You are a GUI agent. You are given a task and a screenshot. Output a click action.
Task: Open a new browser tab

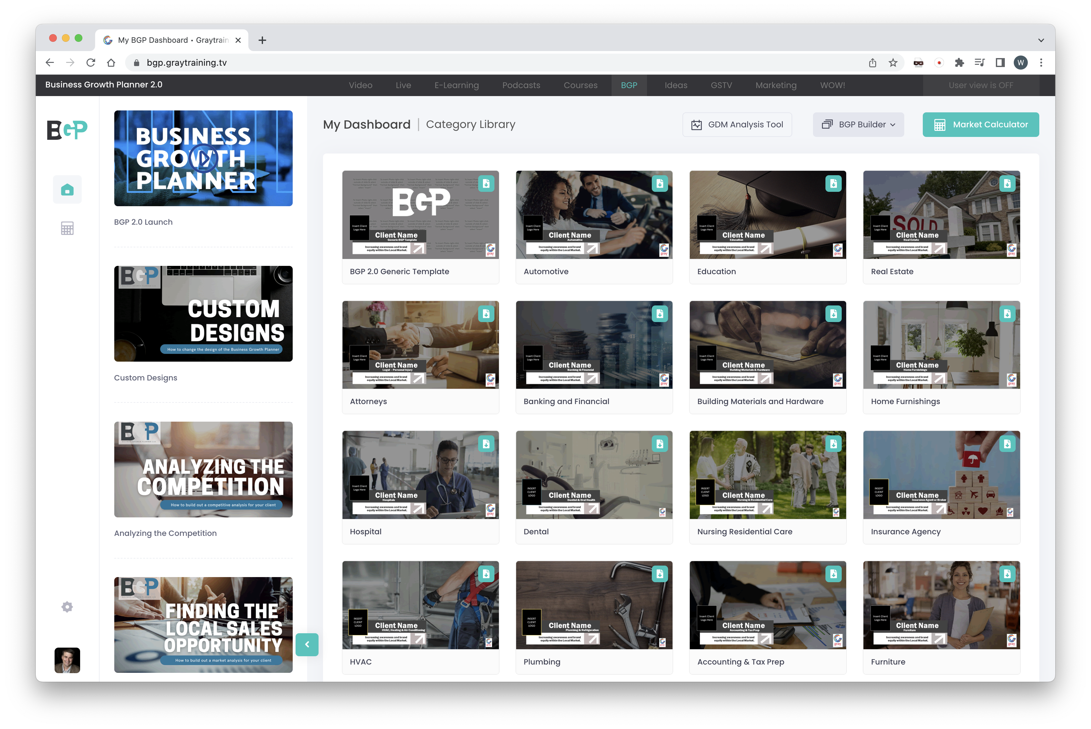(x=262, y=41)
